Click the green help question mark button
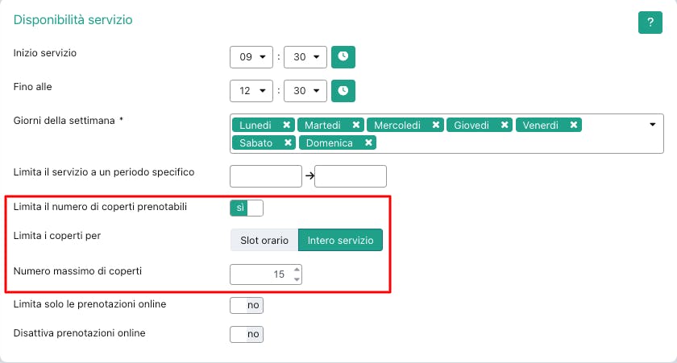The height and width of the screenshot is (363, 677). click(x=650, y=23)
